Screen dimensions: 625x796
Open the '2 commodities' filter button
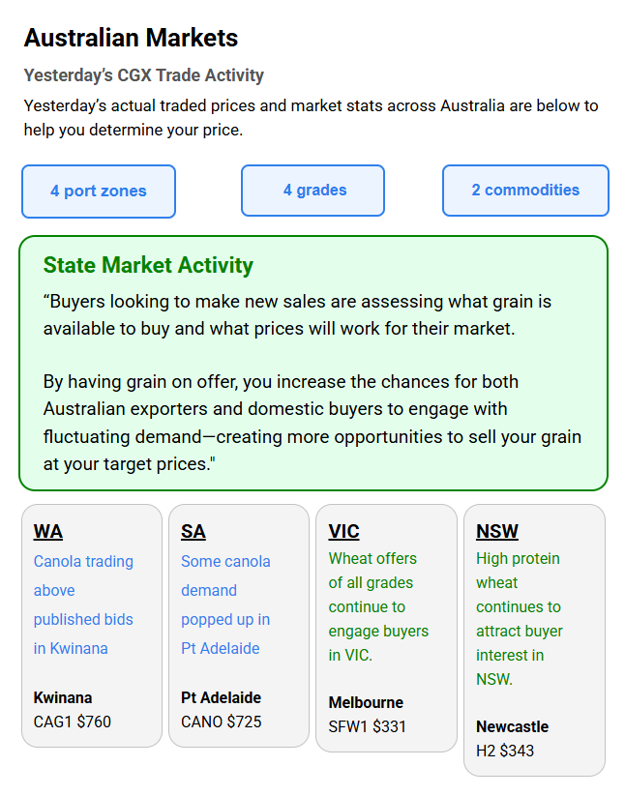point(525,191)
